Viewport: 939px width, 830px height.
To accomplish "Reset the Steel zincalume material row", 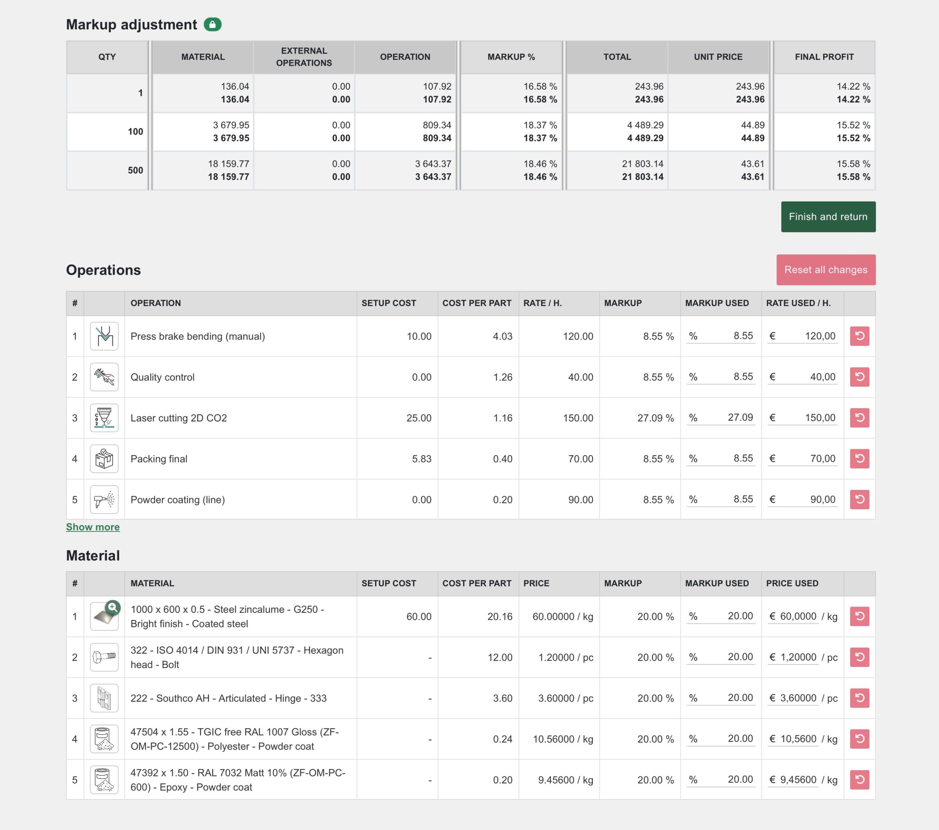I will tap(859, 617).
